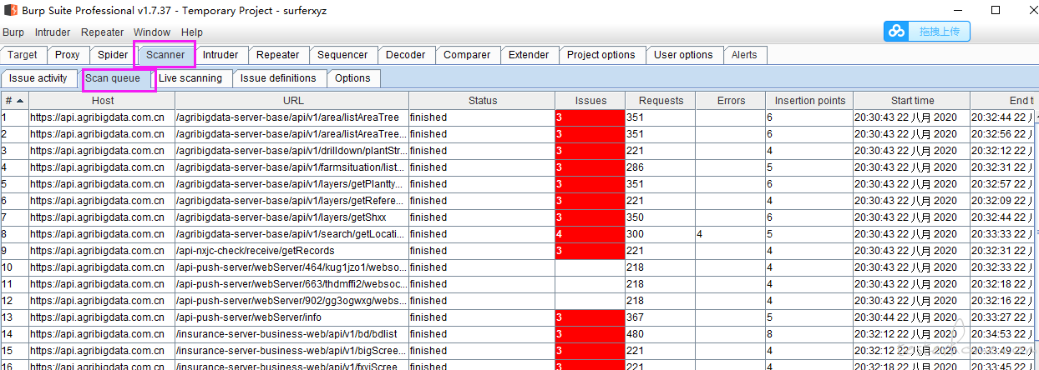Sort by the Host column header

(x=103, y=101)
